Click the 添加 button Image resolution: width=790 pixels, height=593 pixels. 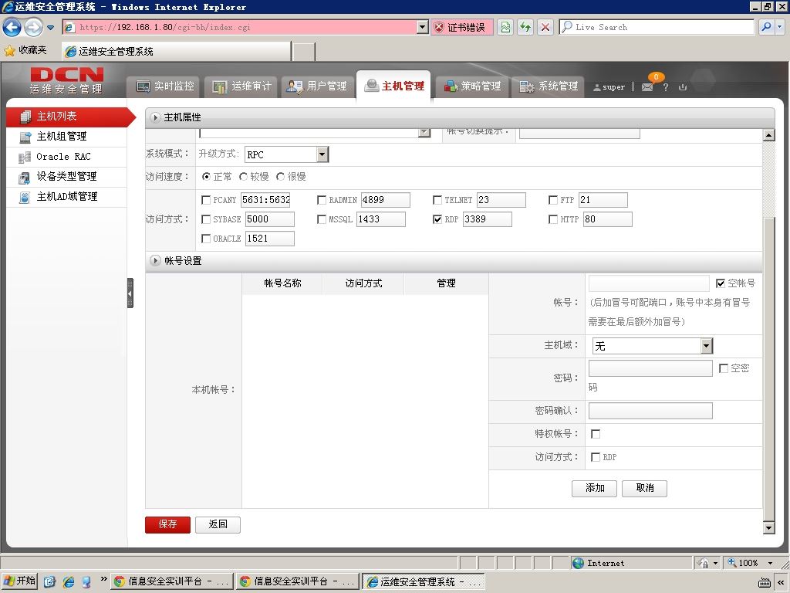point(595,488)
